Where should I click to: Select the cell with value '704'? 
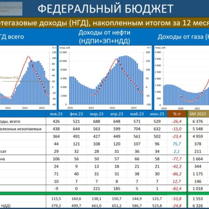[x=137, y=129]
